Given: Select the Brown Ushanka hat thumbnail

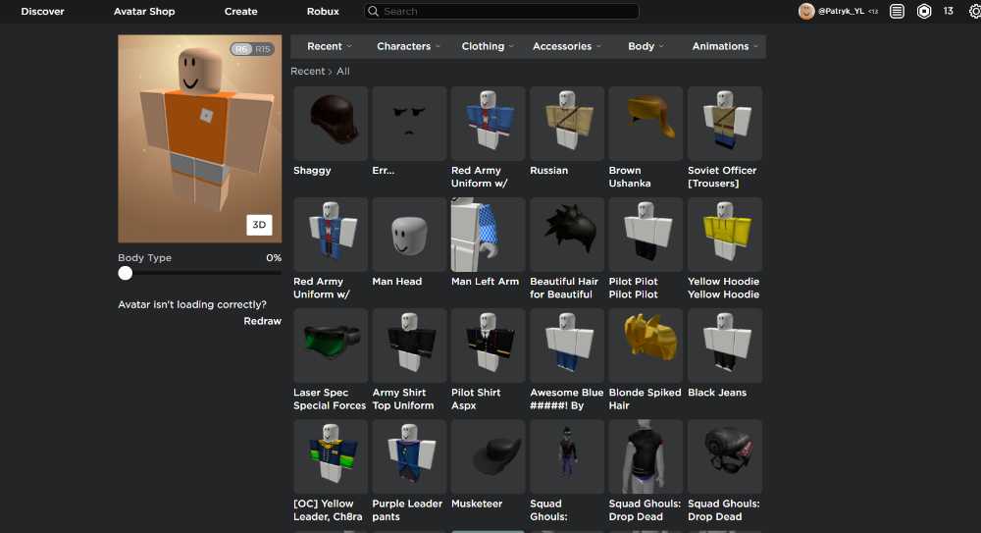Looking at the screenshot, I should [x=645, y=124].
